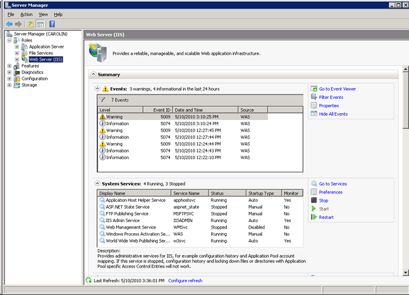
Task: Click the Restart service link
Action: [x=327, y=217]
